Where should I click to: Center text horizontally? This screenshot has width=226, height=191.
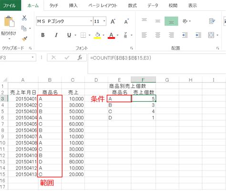(x=158, y=35)
